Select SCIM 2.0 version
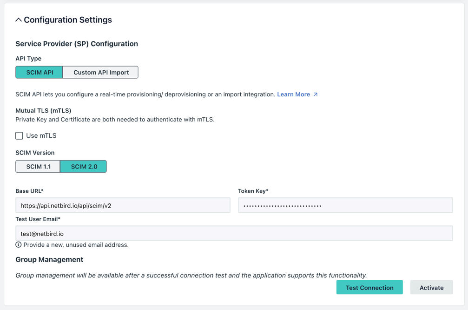 (83, 166)
